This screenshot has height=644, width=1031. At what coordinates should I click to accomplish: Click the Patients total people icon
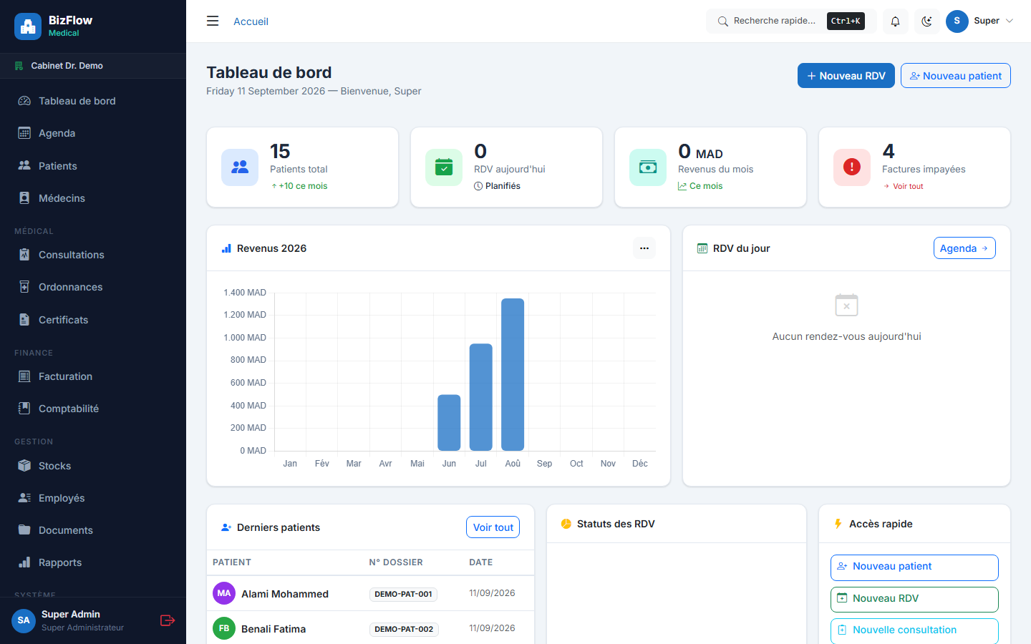(240, 167)
